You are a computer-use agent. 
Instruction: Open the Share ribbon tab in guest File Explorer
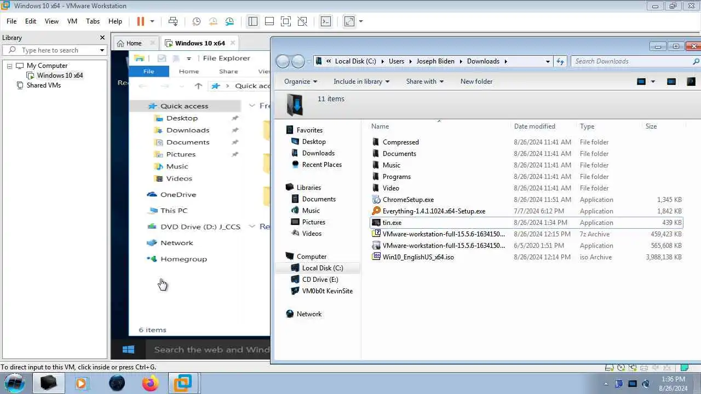[x=228, y=71]
